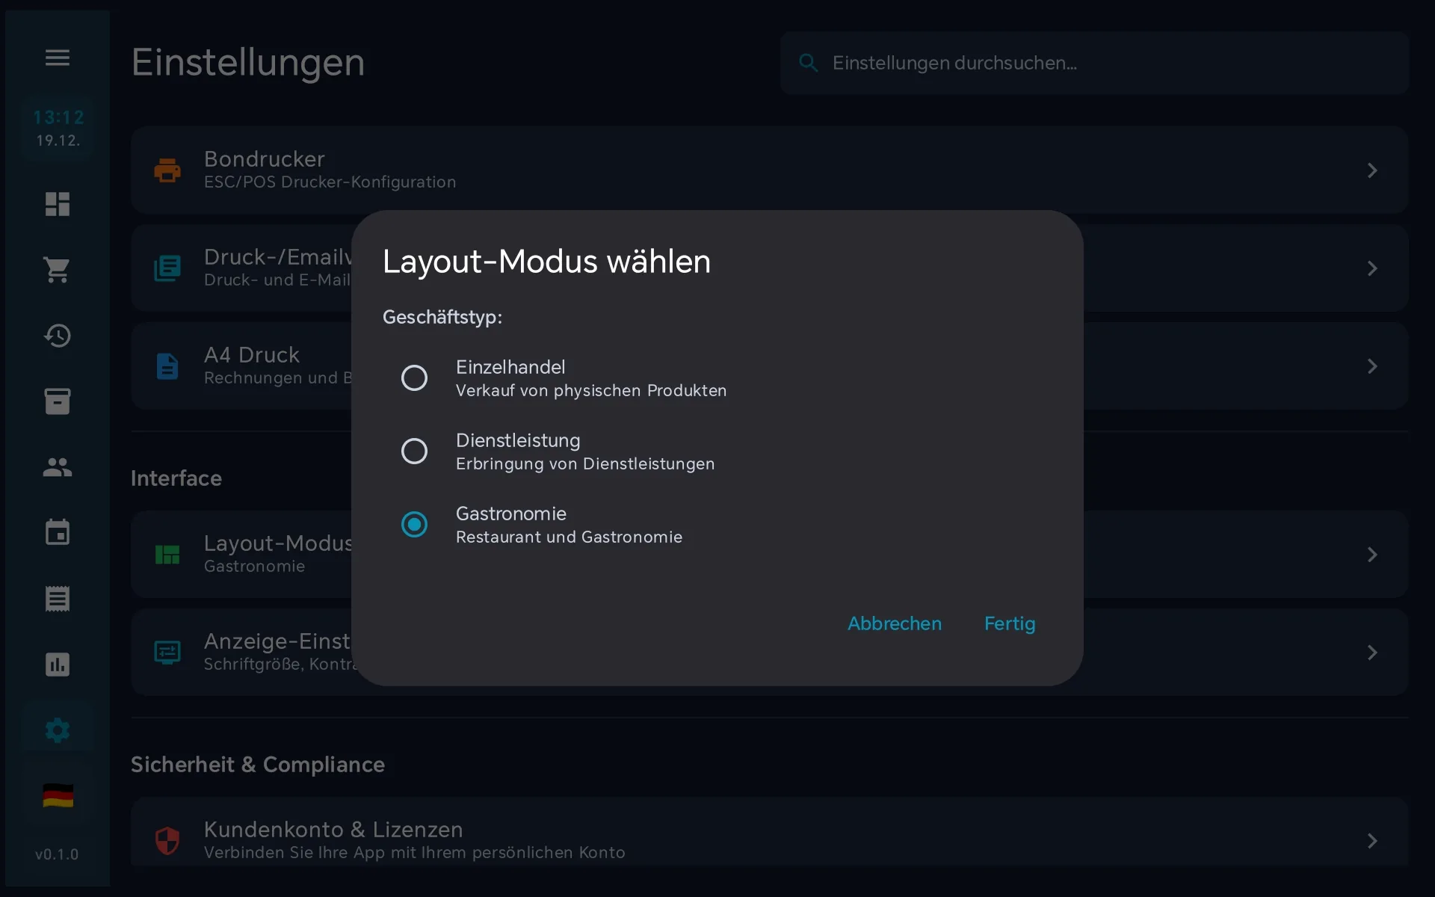Expand the Kundenkonto & Lizenzen row chevron
Viewport: 1435px width, 897px height.
[x=1372, y=841]
